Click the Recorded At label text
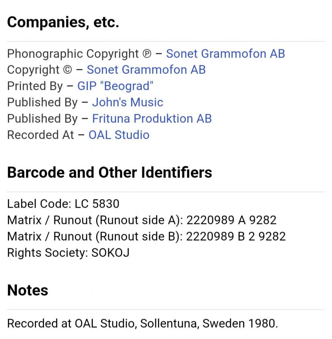The height and width of the screenshot is (339, 332). tap(40, 135)
